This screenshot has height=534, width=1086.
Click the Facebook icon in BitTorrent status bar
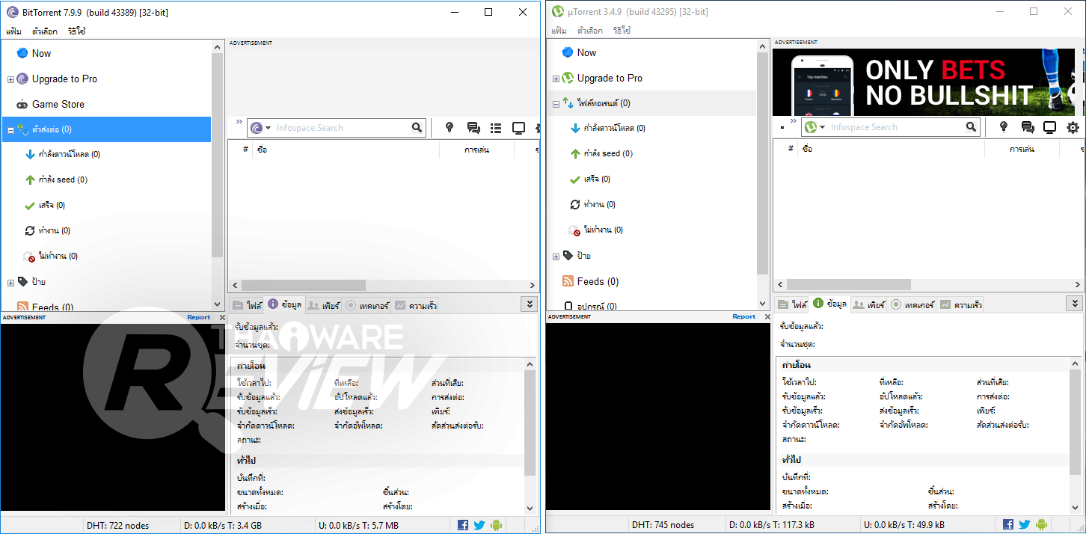[463, 525]
